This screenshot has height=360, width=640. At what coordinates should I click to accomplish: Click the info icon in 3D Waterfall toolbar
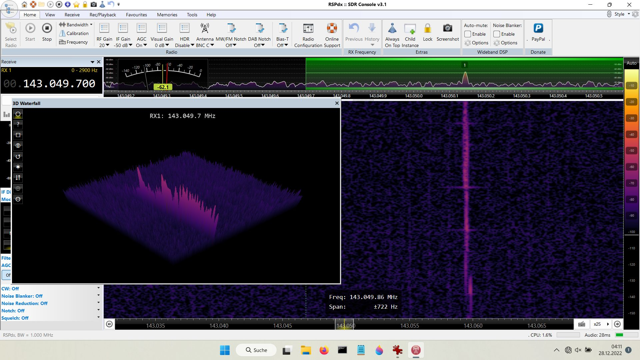[18, 146]
